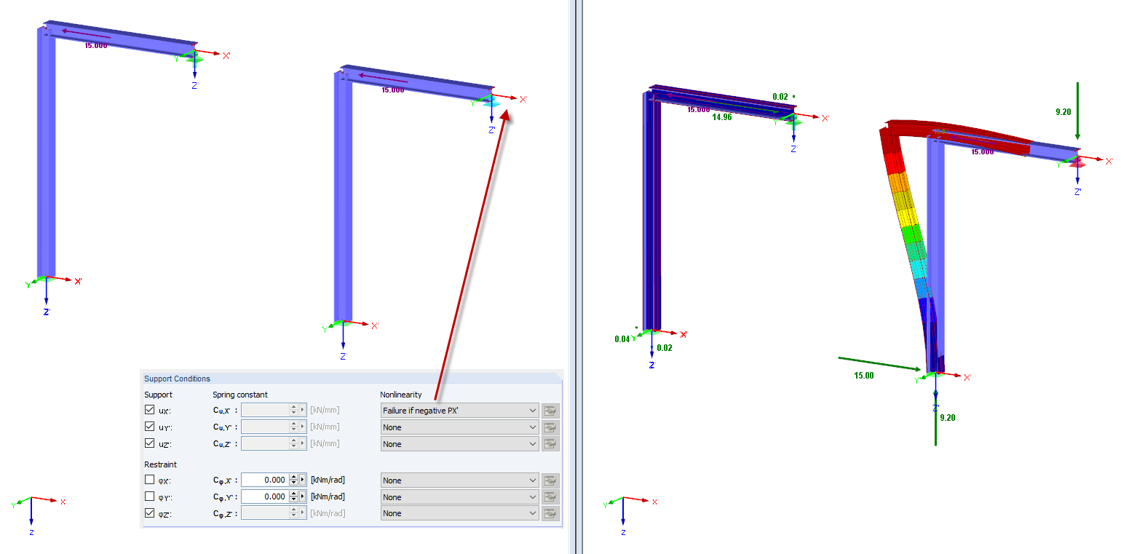Image resolution: width=1145 pixels, height=554 pixels.
Task: Click the 'Nonlinearity' column label
Action: pos(401,395)
